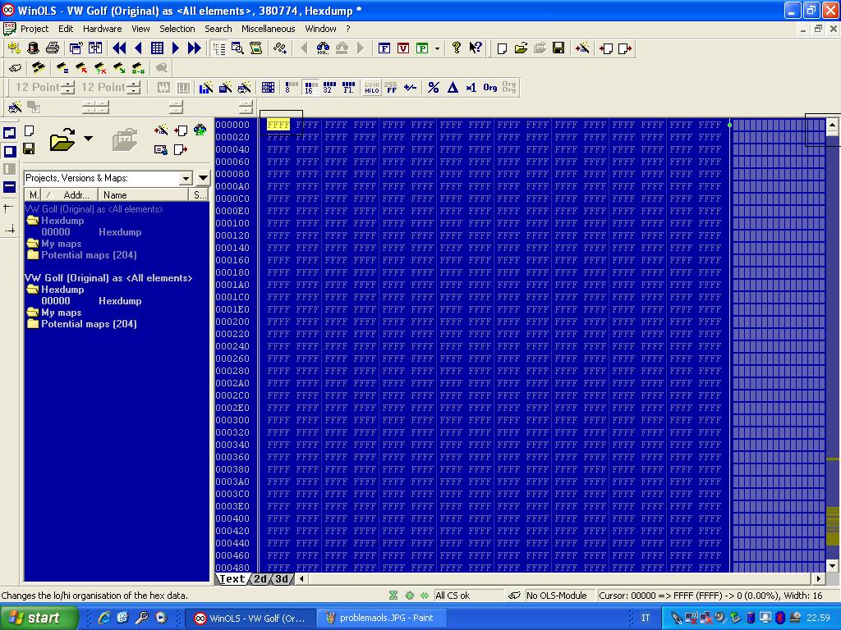
Task: Toggle the percent display mode
Action: tap(434, 87)
